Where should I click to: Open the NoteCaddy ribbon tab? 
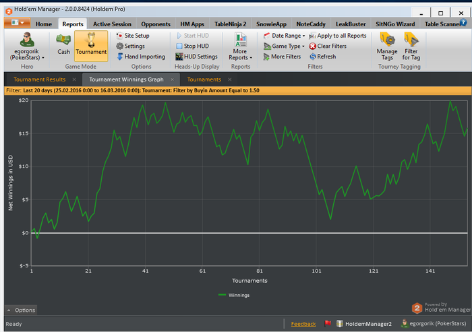click(x=311, y=24)
